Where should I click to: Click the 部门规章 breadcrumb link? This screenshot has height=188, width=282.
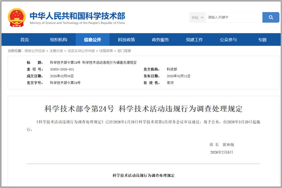tap(124, 51)
